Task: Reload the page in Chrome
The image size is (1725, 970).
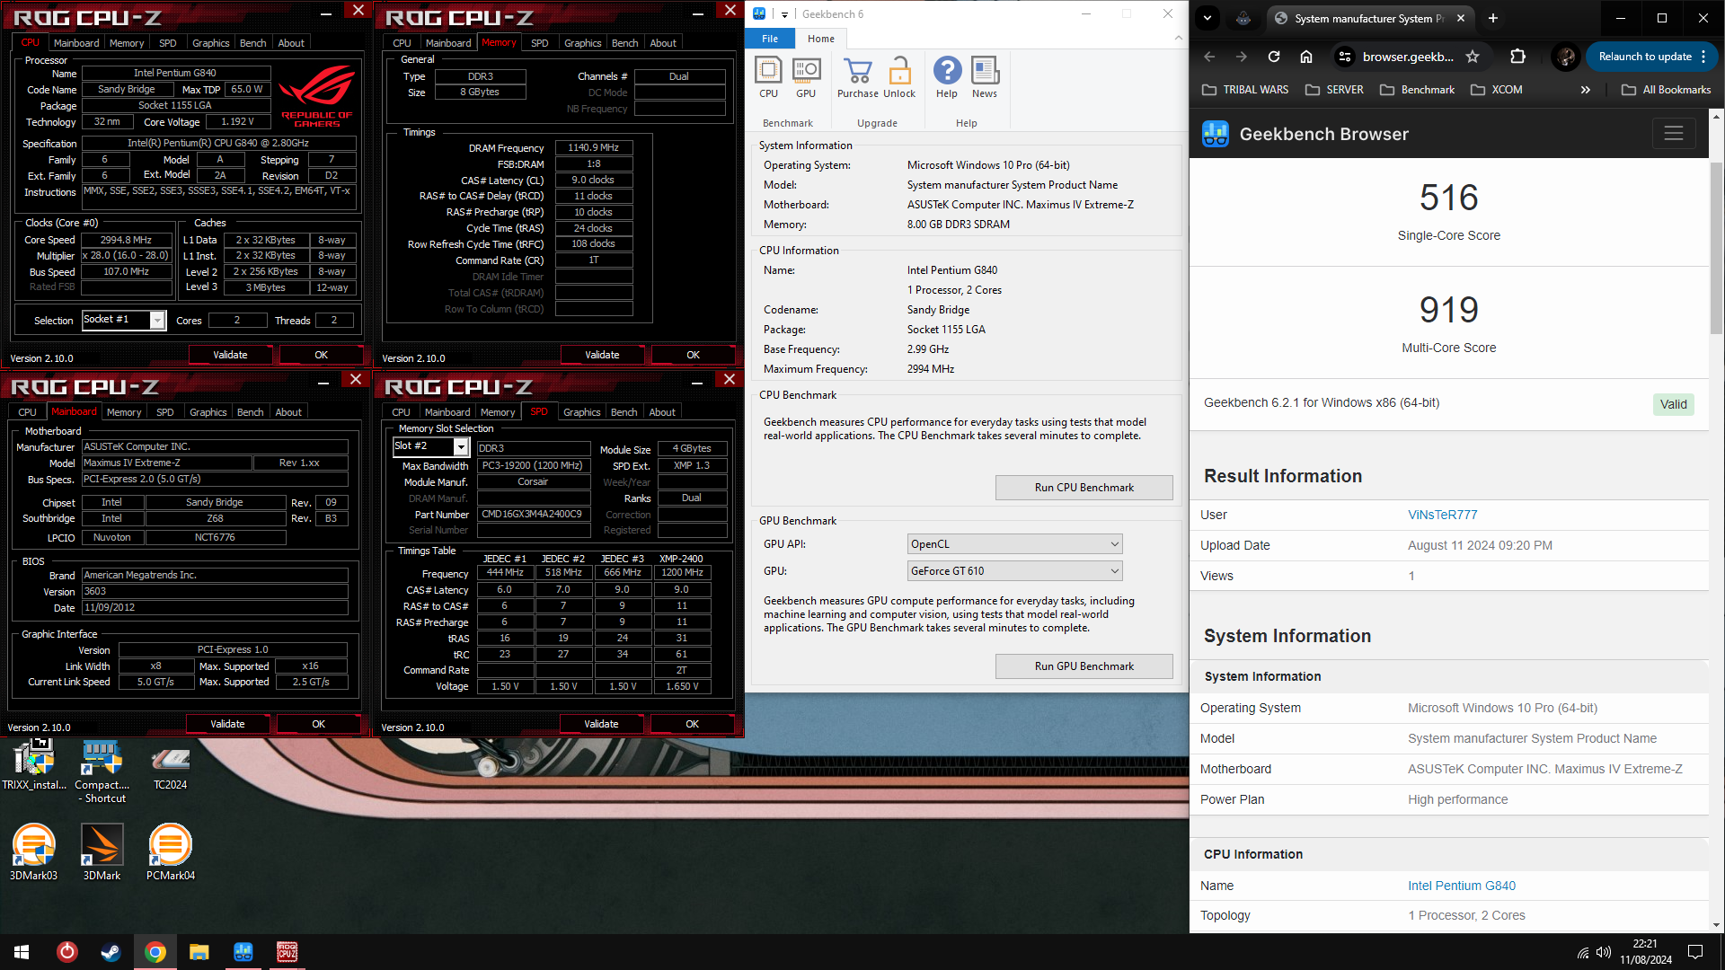Action: (1274, 57)
